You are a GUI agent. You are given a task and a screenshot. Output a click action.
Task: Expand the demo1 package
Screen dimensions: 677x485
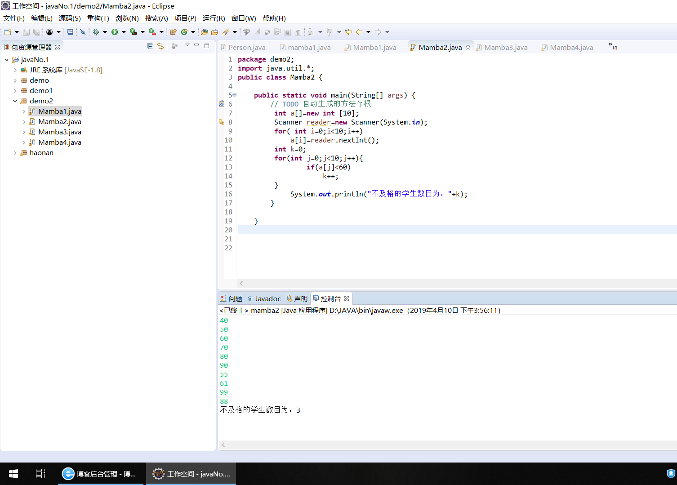[15, 91]
